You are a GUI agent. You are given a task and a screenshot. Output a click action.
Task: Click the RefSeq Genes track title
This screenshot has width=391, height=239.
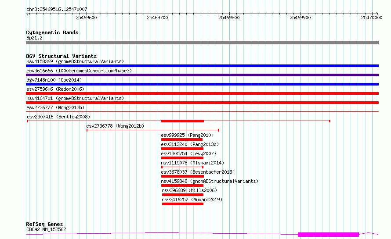click(x=45, y=224)
